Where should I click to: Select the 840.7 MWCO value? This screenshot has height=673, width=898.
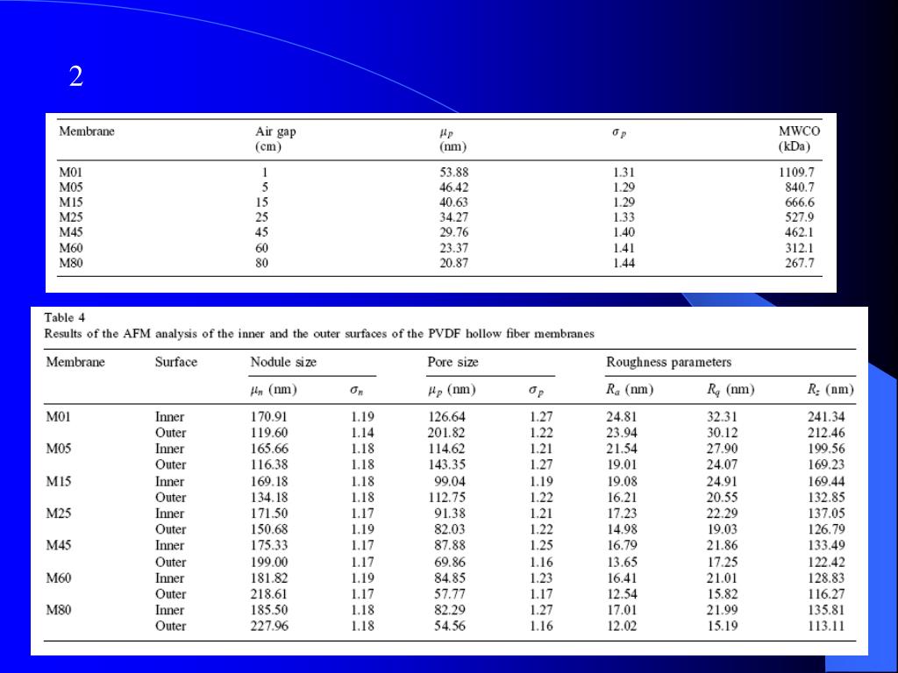click(800, 188)
